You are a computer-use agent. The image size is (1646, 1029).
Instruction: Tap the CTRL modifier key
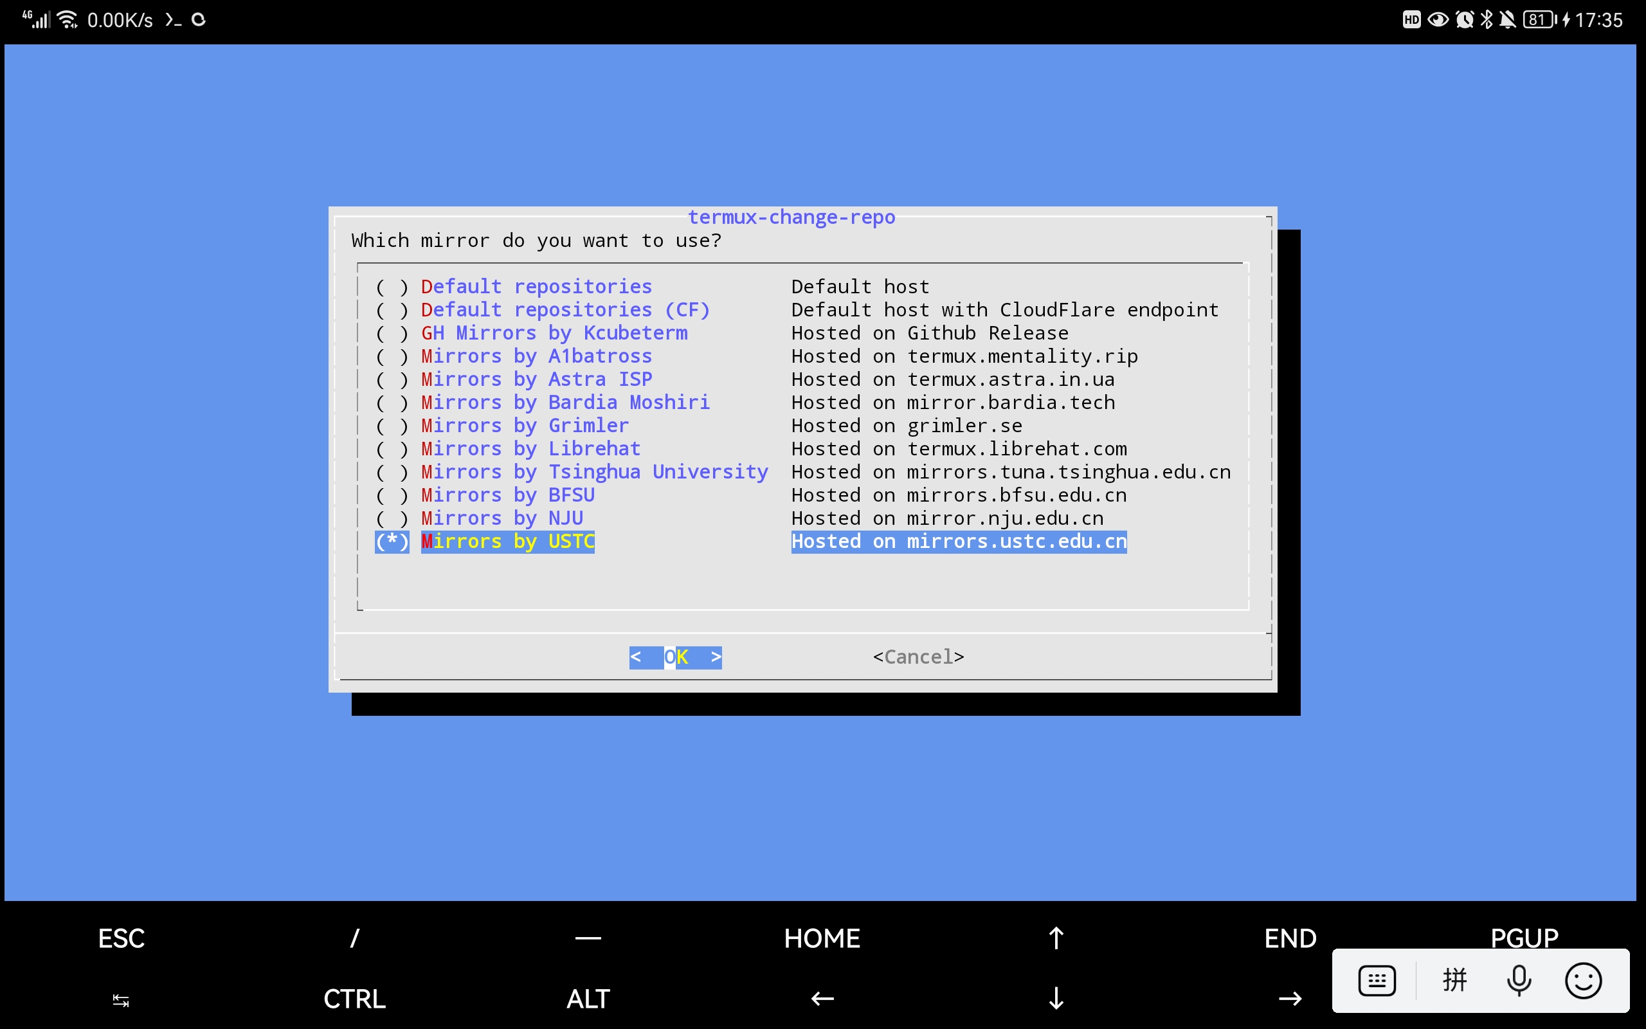pos(354,998)
